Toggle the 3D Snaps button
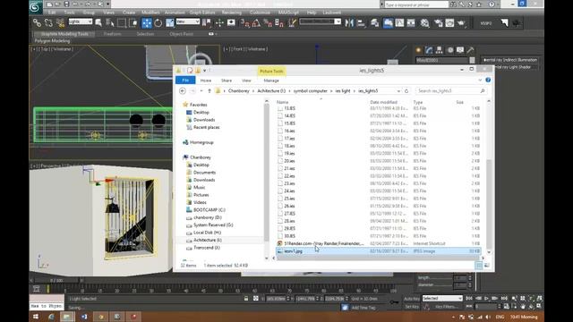This screenshot has width=573, height=322. point(244,23)
